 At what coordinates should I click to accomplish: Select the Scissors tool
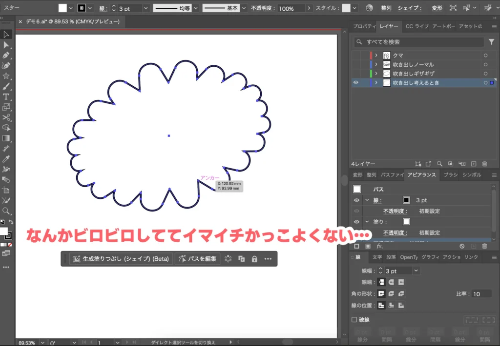(6, 117)
